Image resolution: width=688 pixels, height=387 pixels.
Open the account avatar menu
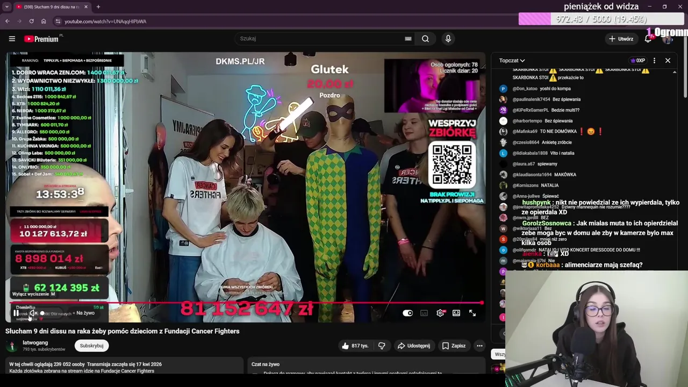668,39
